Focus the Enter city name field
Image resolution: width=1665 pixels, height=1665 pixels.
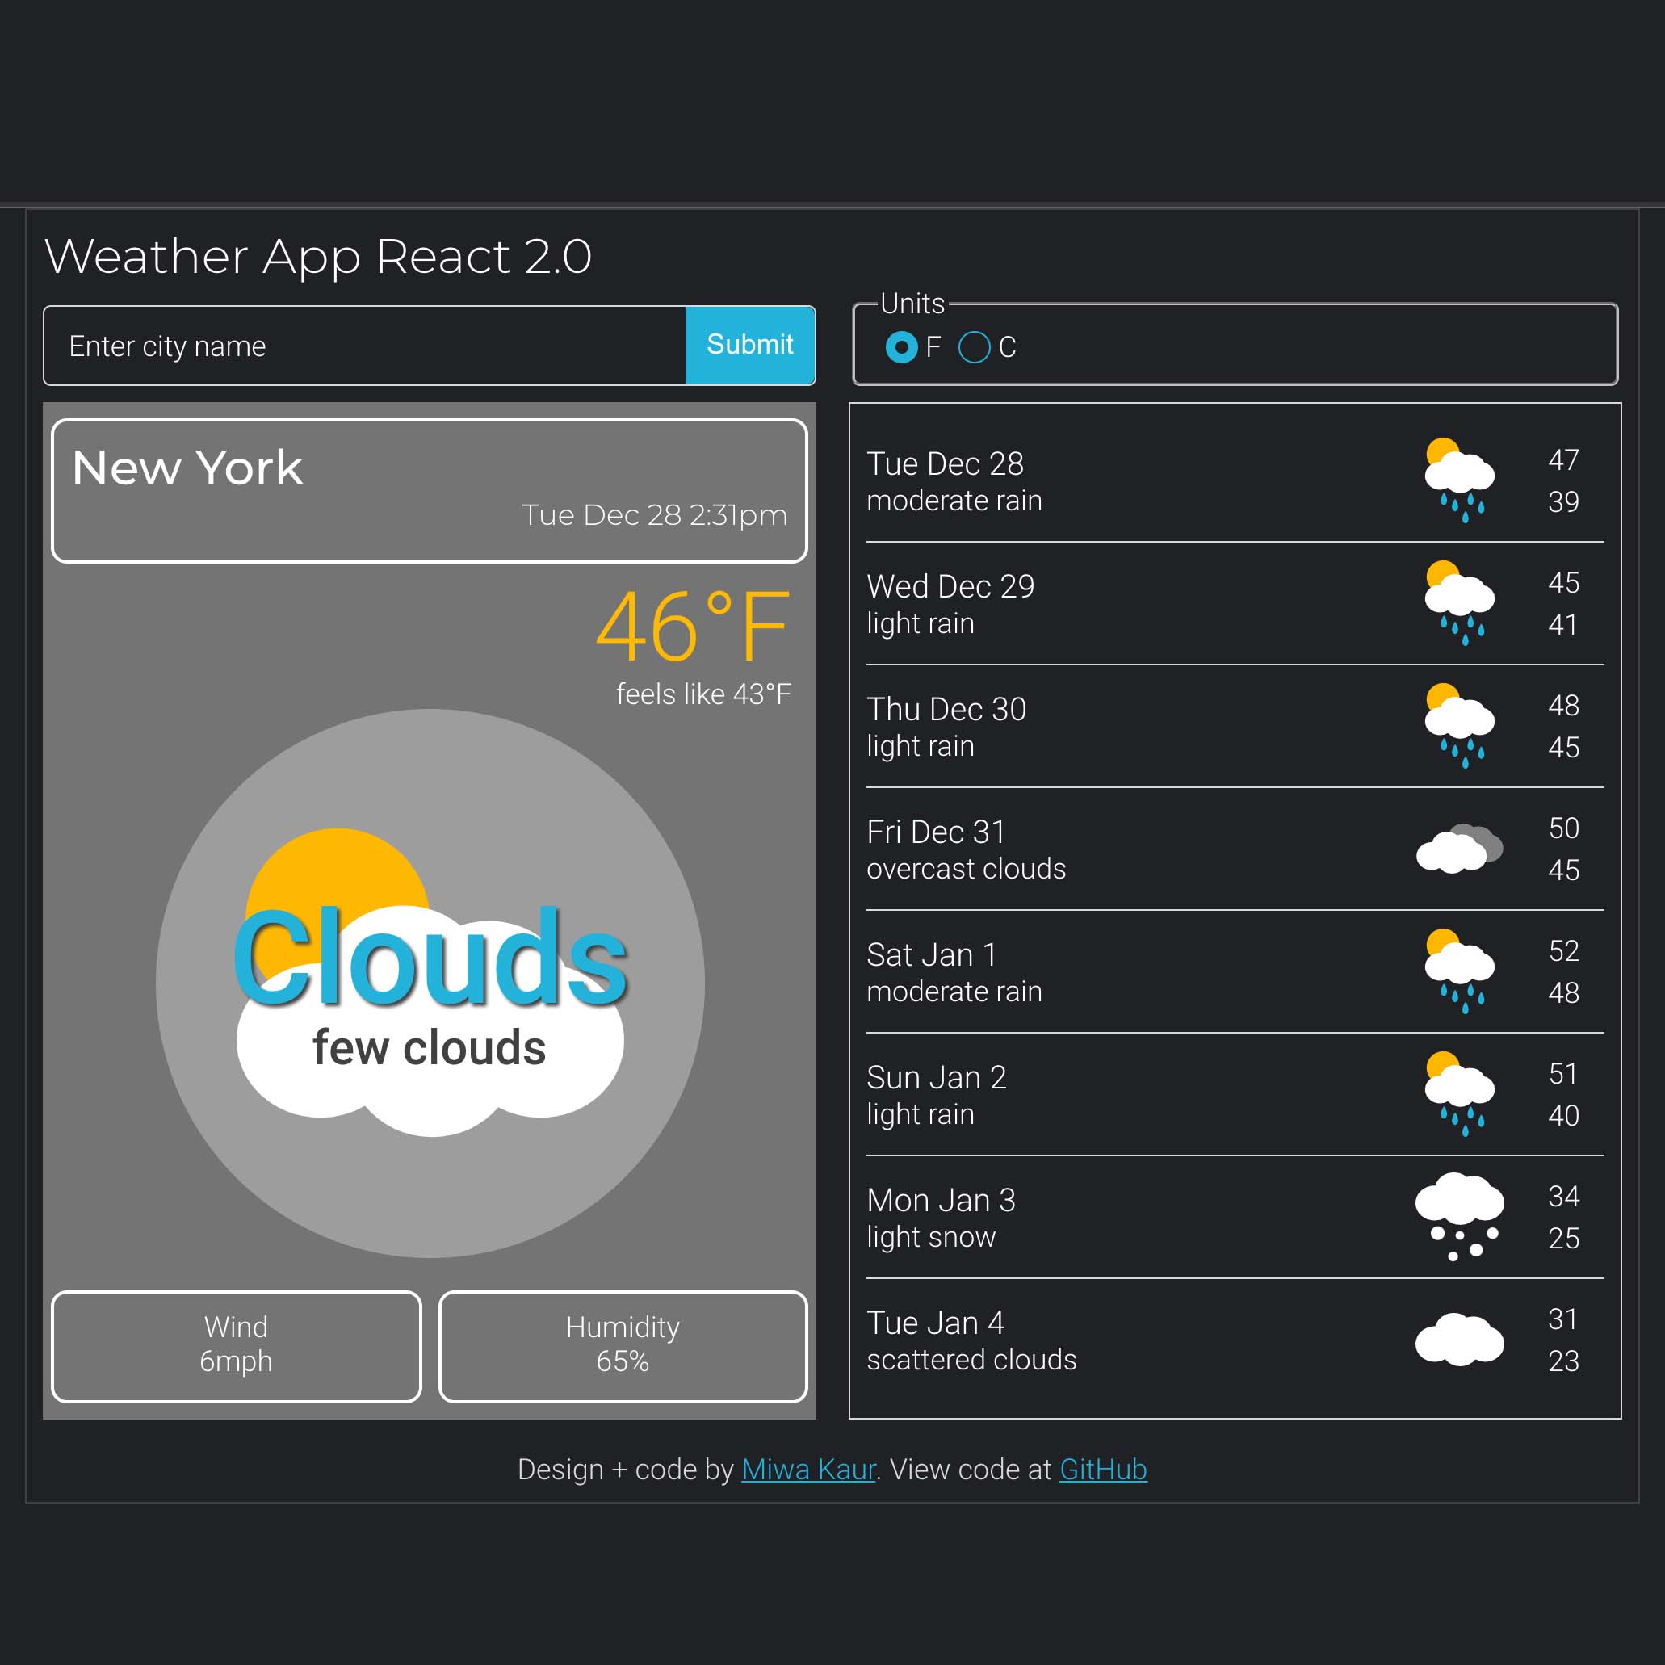(364, 346)
